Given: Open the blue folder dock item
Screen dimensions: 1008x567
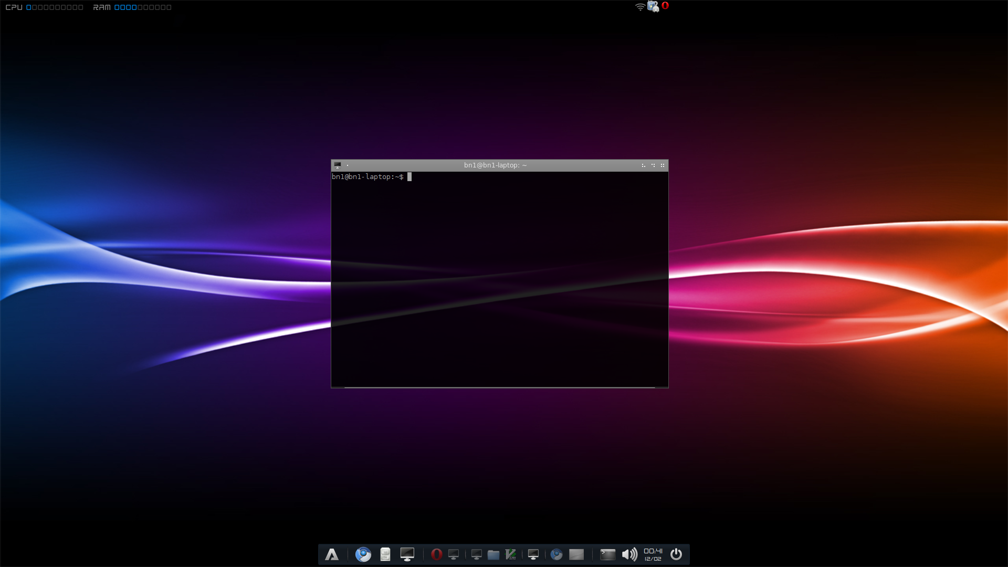Looking at the screenshot, I should click(493, 554).
